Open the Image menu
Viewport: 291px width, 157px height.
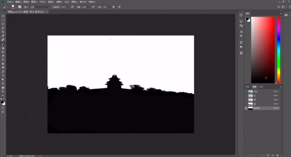(26, 2)
